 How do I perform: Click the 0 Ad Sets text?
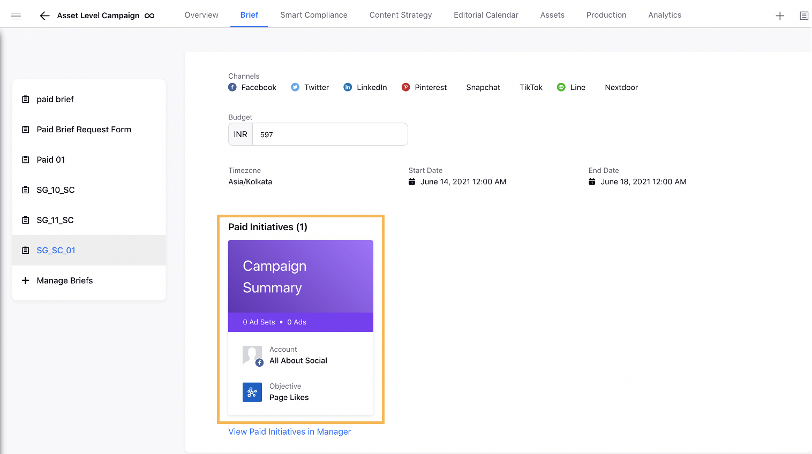pyautogui.click(x=259, y=322)
